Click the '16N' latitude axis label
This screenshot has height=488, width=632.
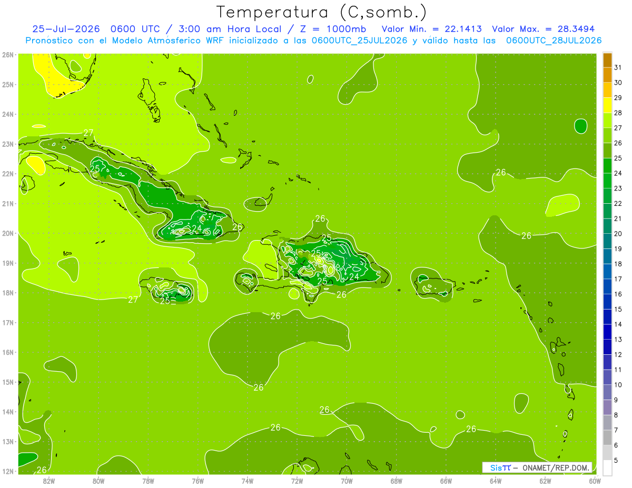(8, 352)
